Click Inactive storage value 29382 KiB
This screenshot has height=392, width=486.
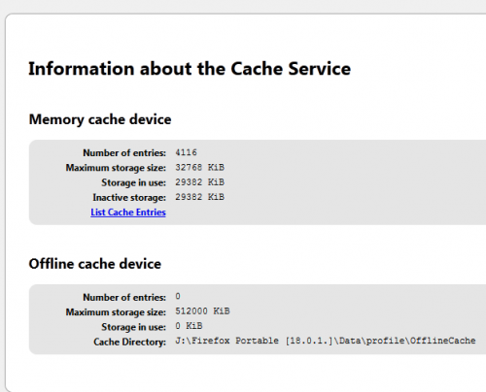pyautogui.click(x=199, y=197)
